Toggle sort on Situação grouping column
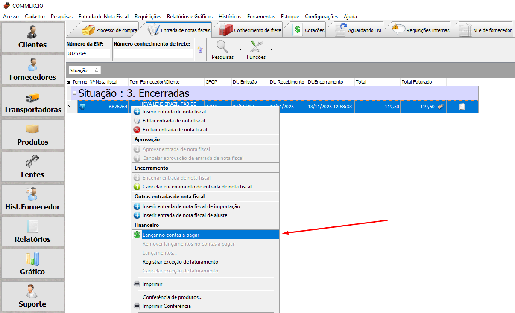Image resolution: width=515 pixels, height=313 pixels. [x=84, y=70]
